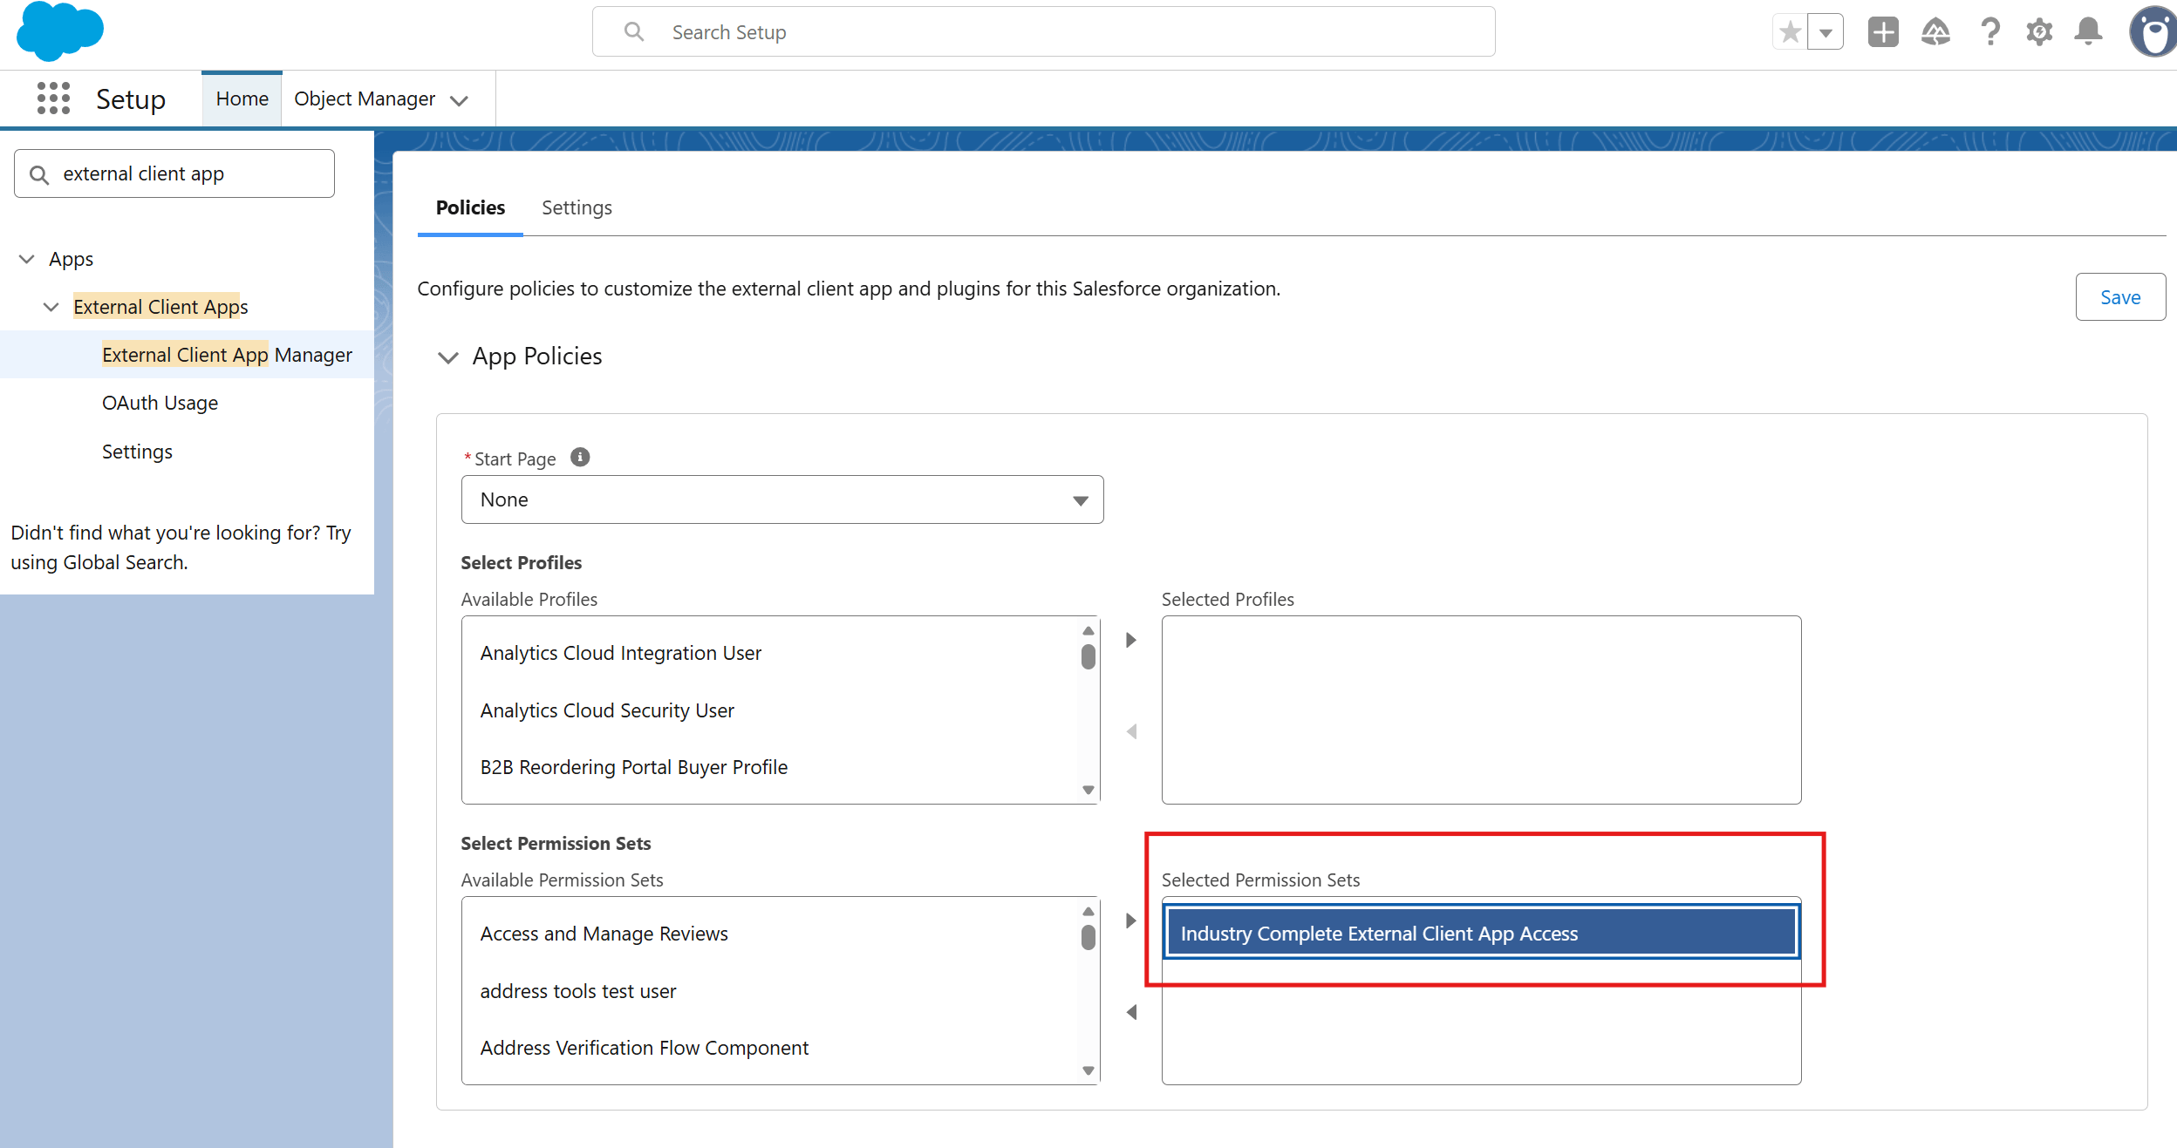Select B2B Reordering Portal Buyer Profile
Viewport: 2177px width, 1148px height.
(769, 767)
